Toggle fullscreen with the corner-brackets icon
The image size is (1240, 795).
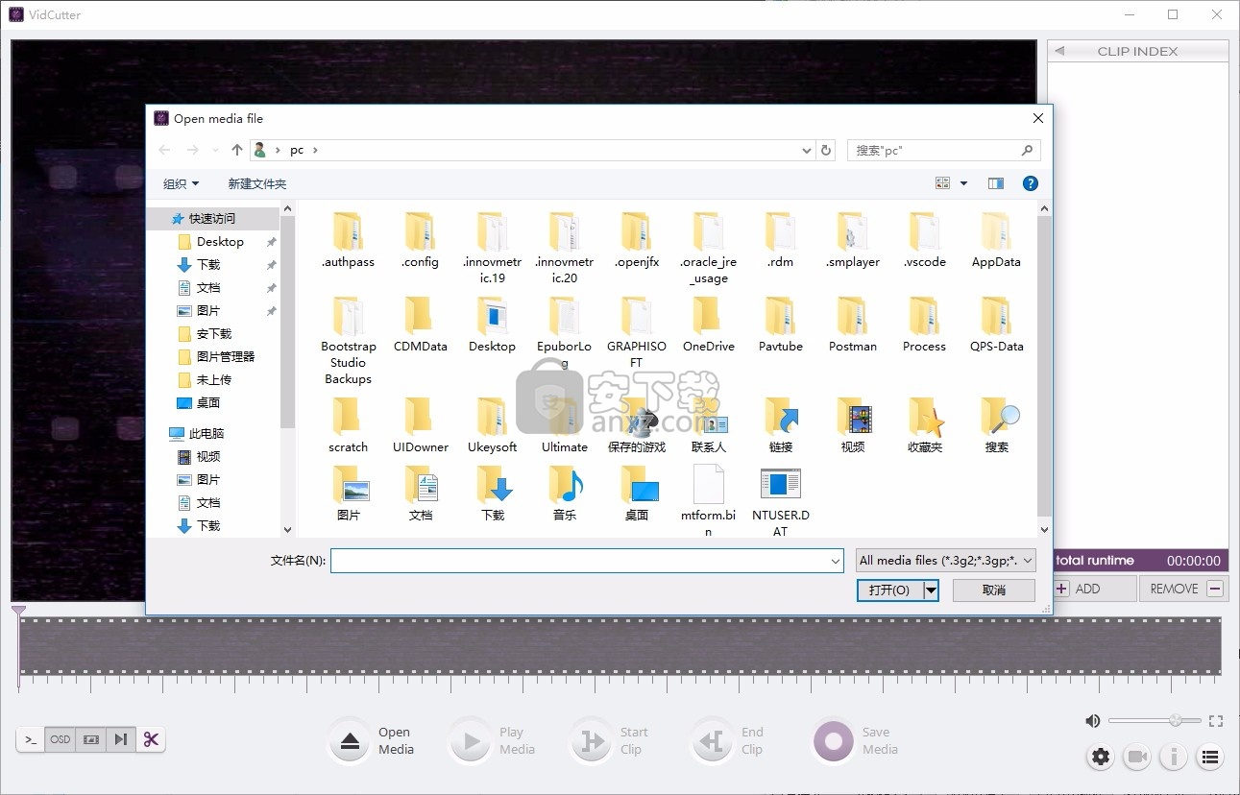(1216, 721)
